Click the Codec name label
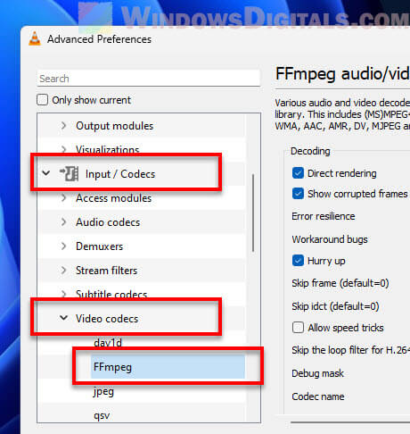This screenshot has width=410, height=434. tap(318, 396)
